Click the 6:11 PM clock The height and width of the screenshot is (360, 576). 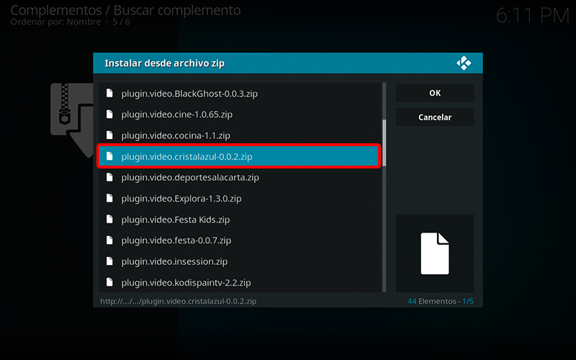[532, 16]
